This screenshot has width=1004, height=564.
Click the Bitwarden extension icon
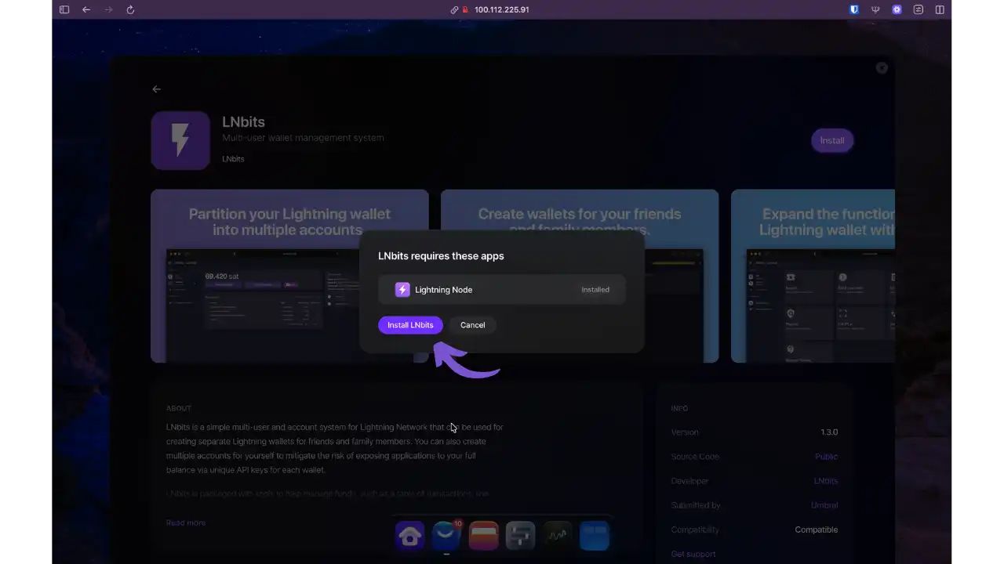[x=854, y=9]
